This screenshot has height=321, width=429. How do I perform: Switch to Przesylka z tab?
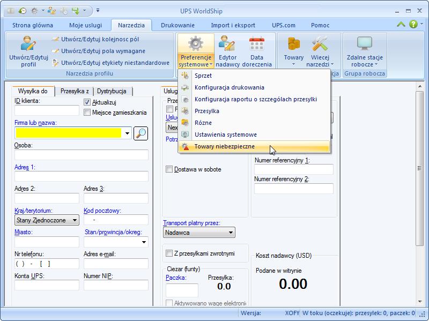[x=75, y=91]
